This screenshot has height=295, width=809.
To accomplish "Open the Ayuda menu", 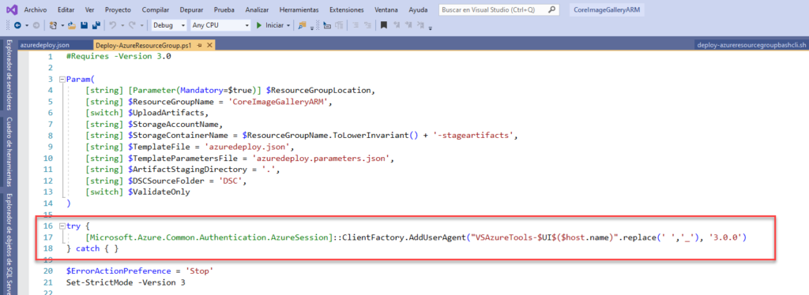I will [418, 9].
